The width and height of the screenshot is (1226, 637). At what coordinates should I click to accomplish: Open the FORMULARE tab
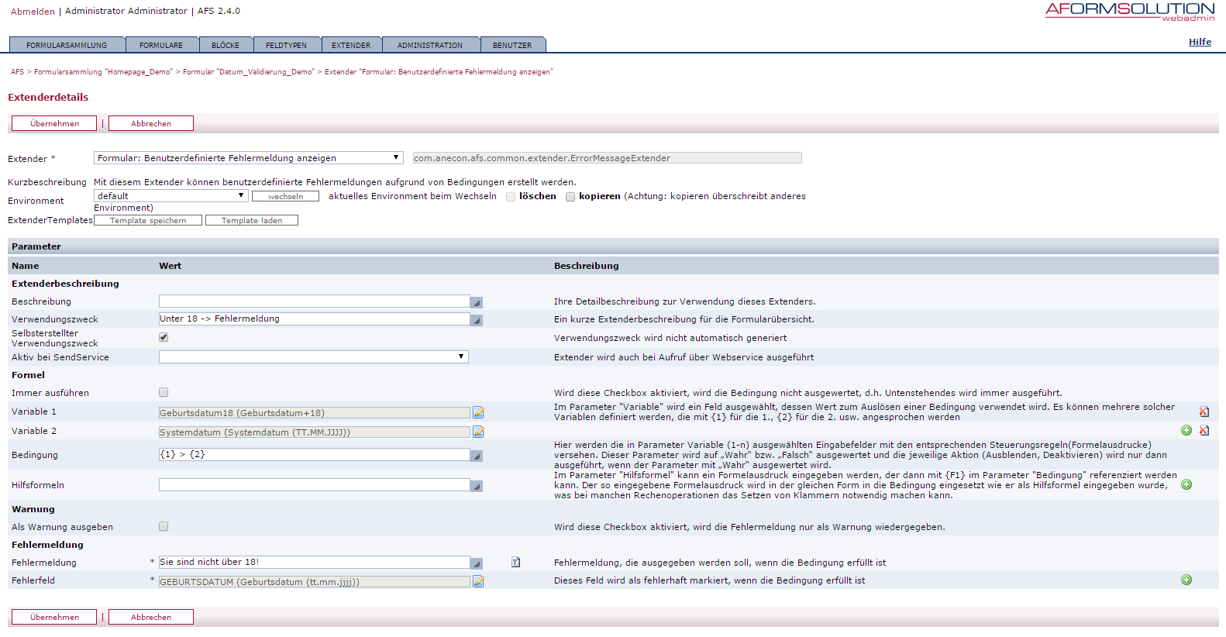coord(161,45)
